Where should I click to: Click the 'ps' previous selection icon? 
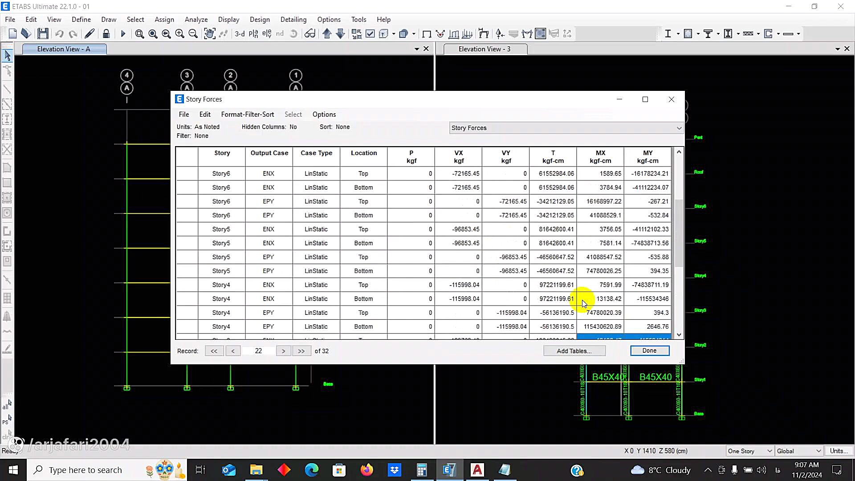(x=7, y=420)
